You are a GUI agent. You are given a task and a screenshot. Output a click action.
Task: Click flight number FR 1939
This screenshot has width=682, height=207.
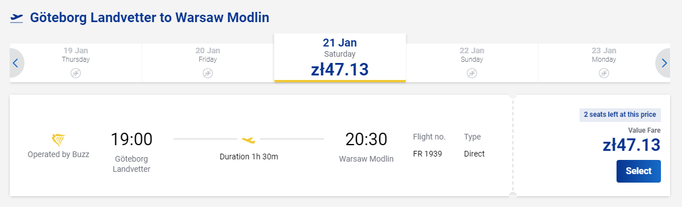pos(428,154)
